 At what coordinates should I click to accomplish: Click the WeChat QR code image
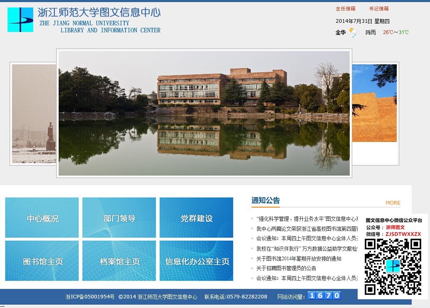click(393, 266)
